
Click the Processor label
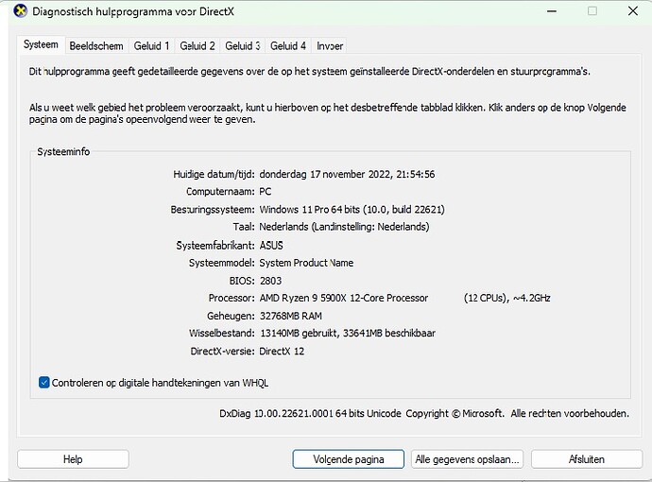coord(232,299)
